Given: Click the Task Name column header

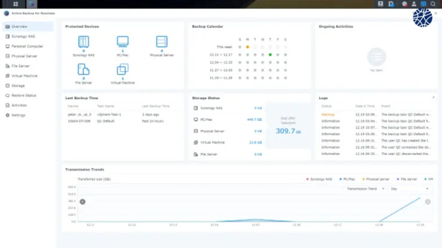Looking at the screenshot, I should 106,106.
